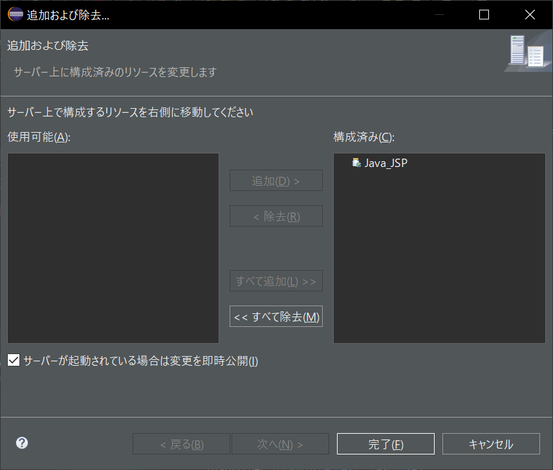
Task: Toggle サーバーが起動されている場合は変更を即時公開 checkbox
Action: click(x=13, y=359)
